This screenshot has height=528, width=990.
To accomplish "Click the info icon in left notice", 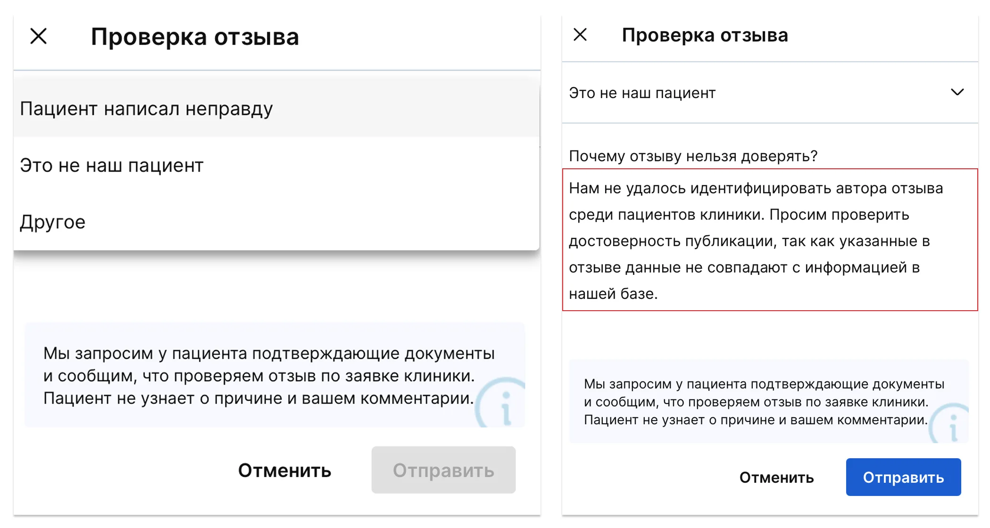I will click(x=501, y=403).
